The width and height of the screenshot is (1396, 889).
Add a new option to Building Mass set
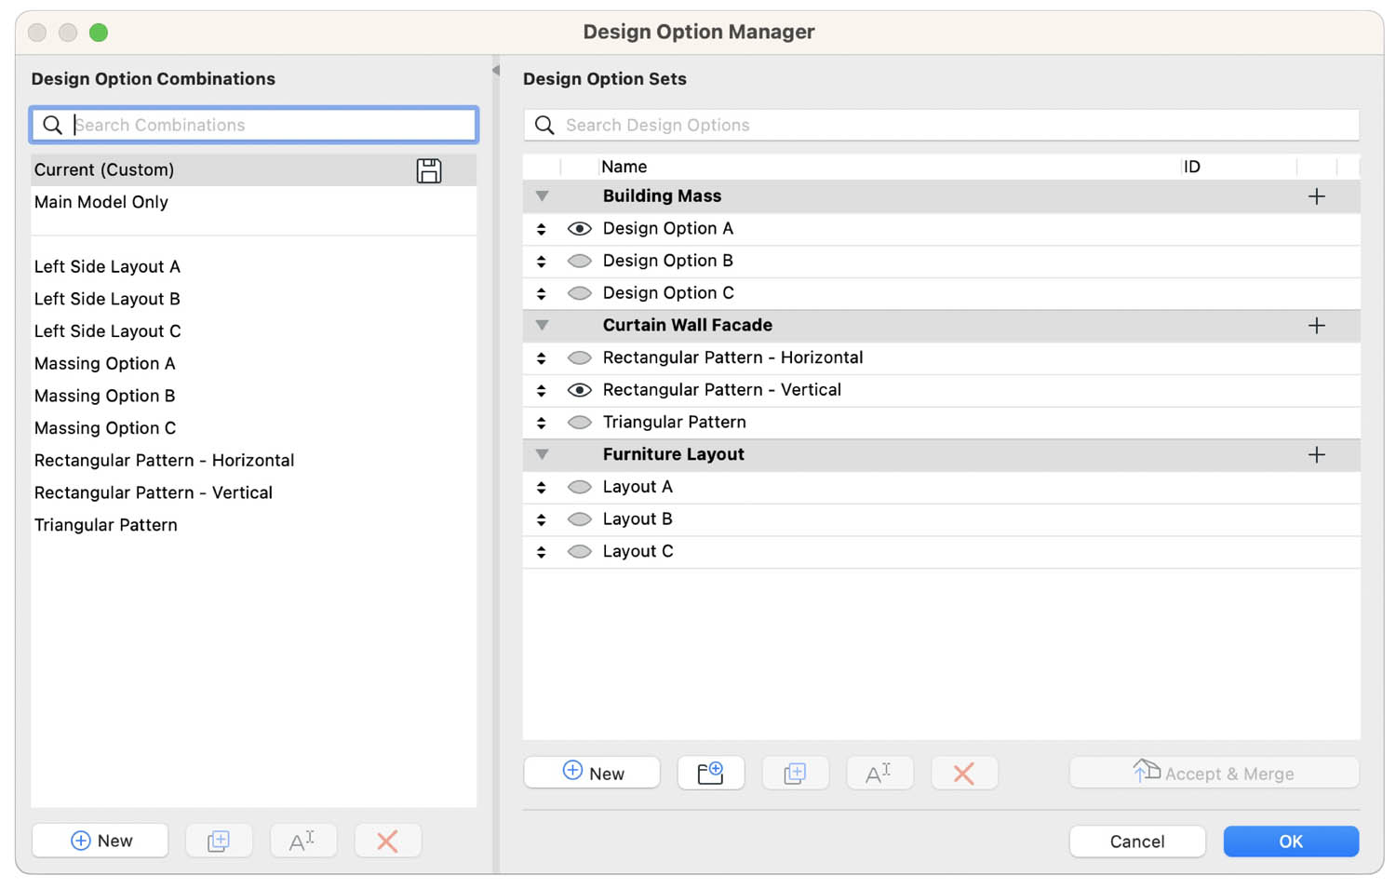[x=1317, y=195]
